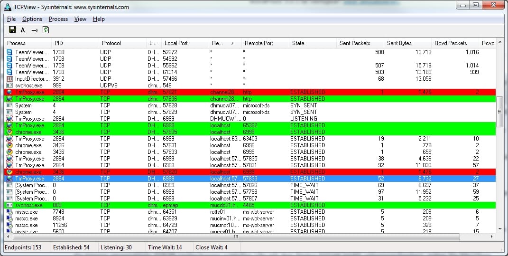Click the 'Close Wait: 4' status bar entry
508x256 pixels.
212,247
